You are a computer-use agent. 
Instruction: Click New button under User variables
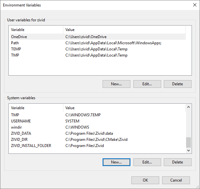116,84
